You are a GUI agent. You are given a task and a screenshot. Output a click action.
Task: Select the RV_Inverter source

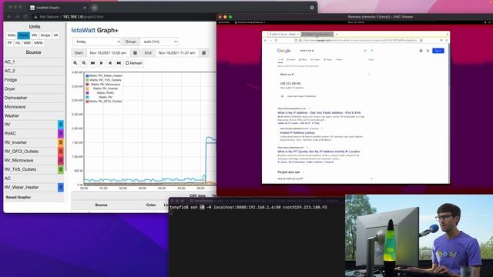[34, 142]
